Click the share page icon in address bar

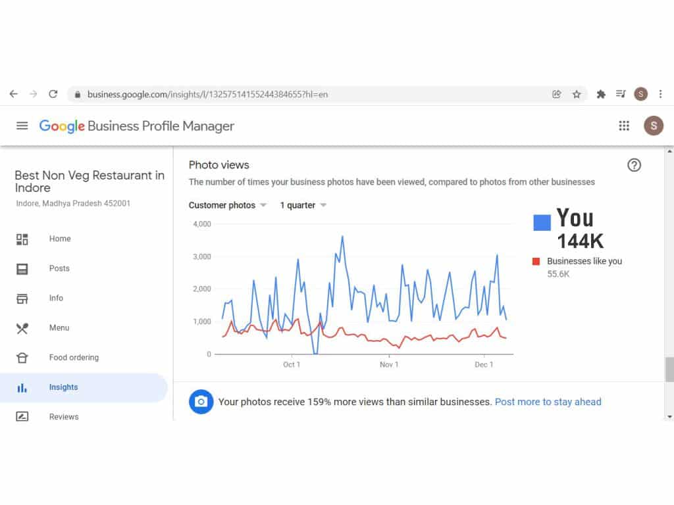(557, 94)
